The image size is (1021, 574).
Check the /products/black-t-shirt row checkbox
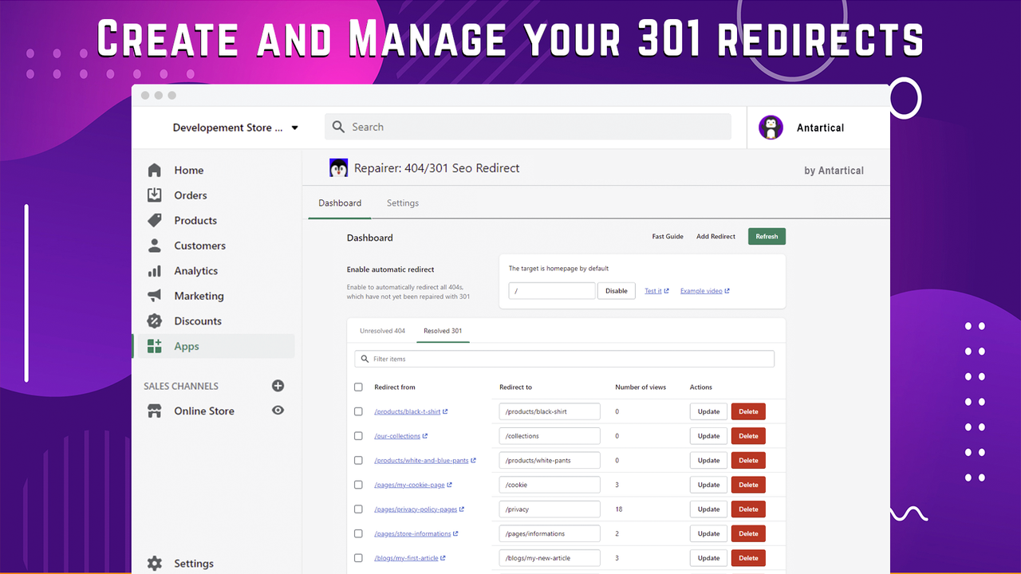pyautogui.click(x=358, y=411)
